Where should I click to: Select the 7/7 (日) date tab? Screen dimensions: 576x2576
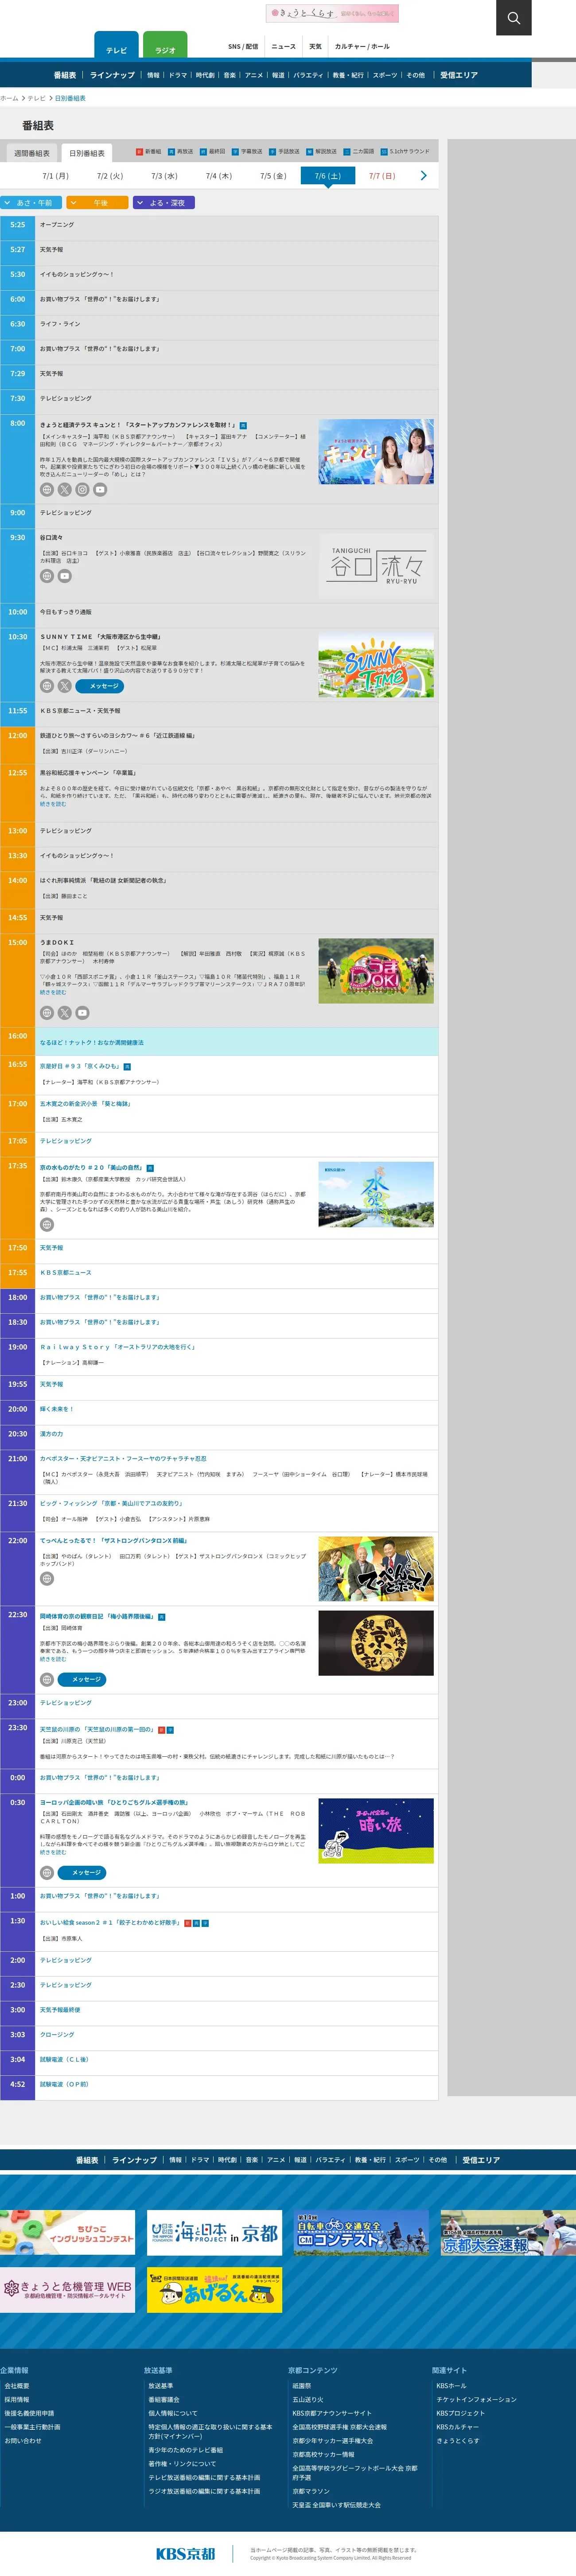pyautogui.click(x=382, y=176)
